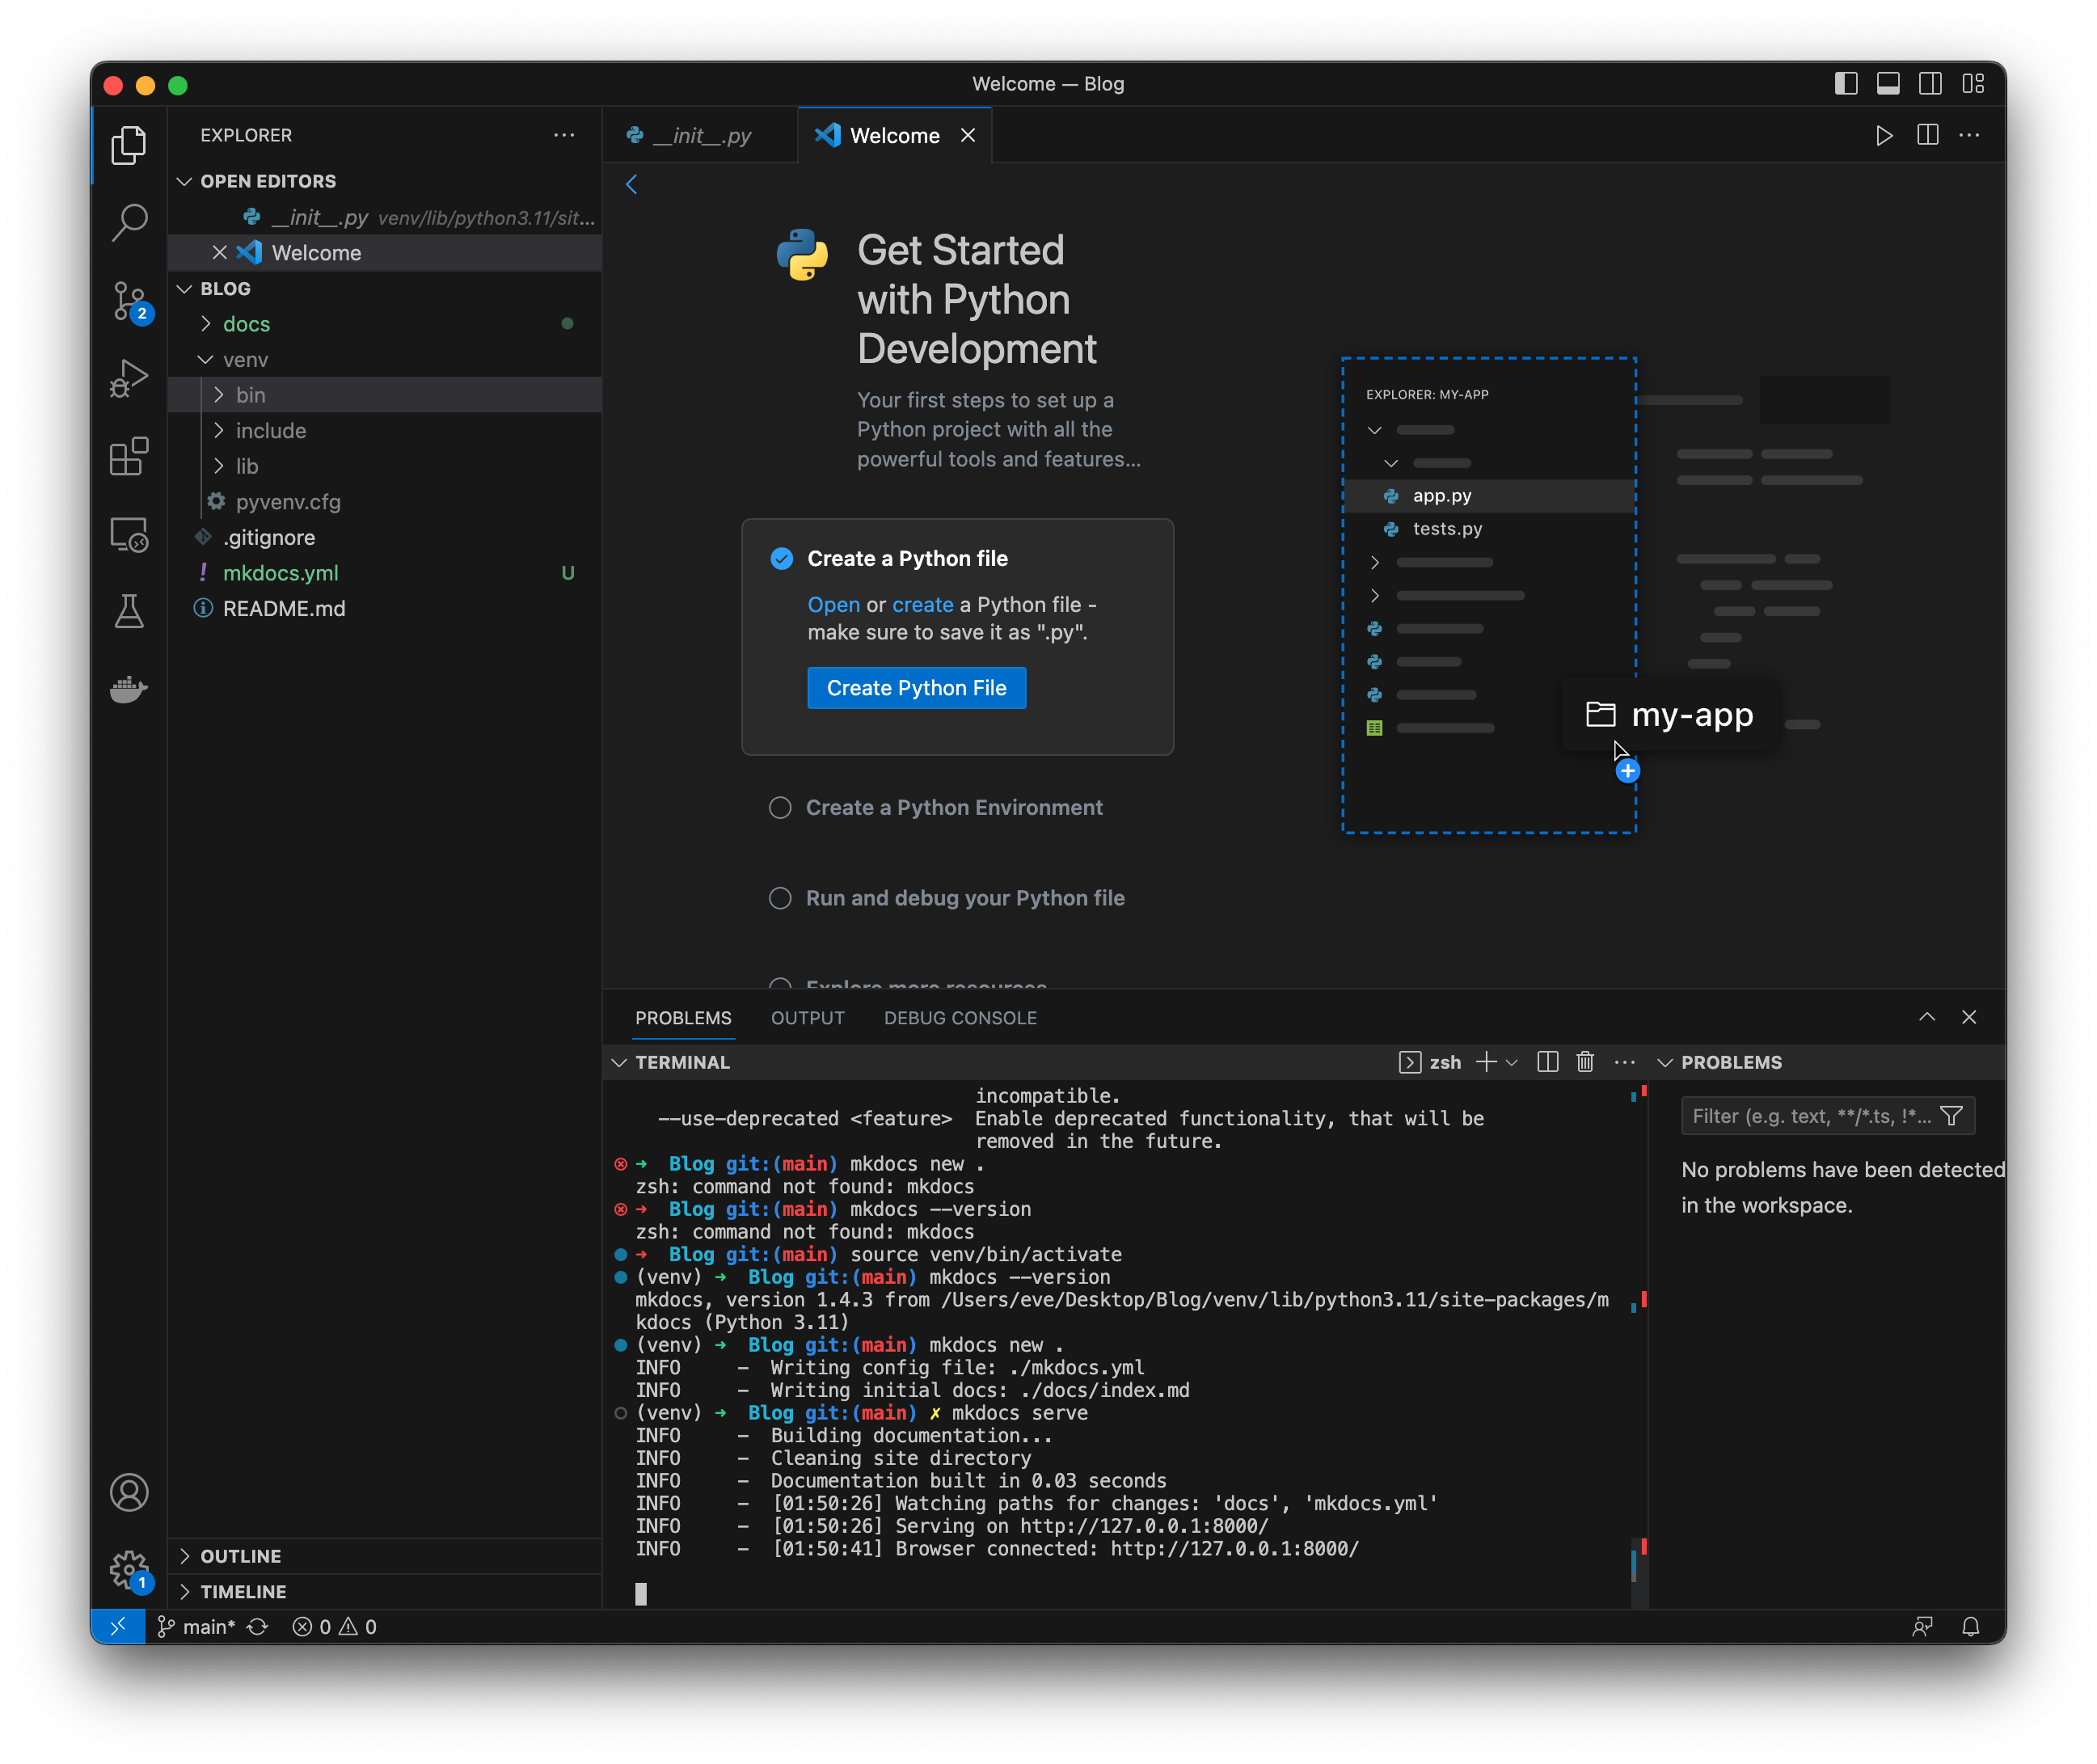Select the zsh terminal label
The width and height of the screenshot is (2097, 1764).
(x=1430, y=1062)
